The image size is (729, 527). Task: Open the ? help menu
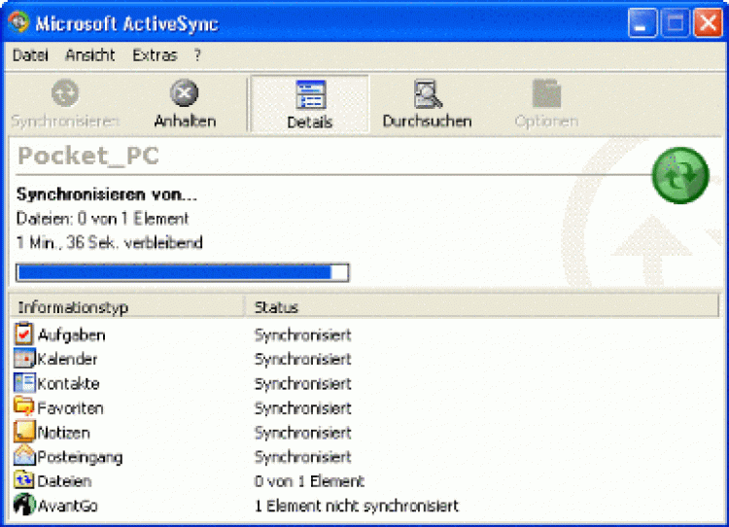(197, 55)
